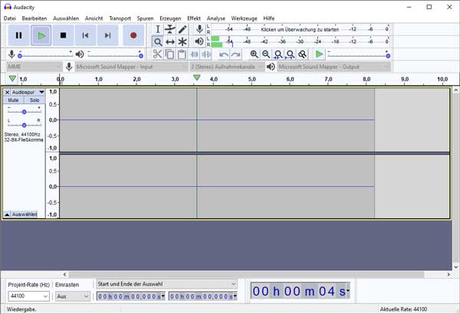Redo the last undone action
The image size is (460, 314).
(236, 54)
